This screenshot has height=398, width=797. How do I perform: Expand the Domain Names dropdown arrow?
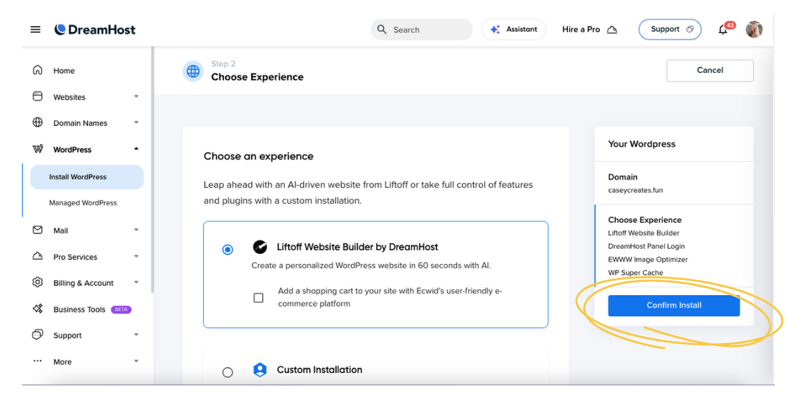pyautogui.click(x=136, y=123)
